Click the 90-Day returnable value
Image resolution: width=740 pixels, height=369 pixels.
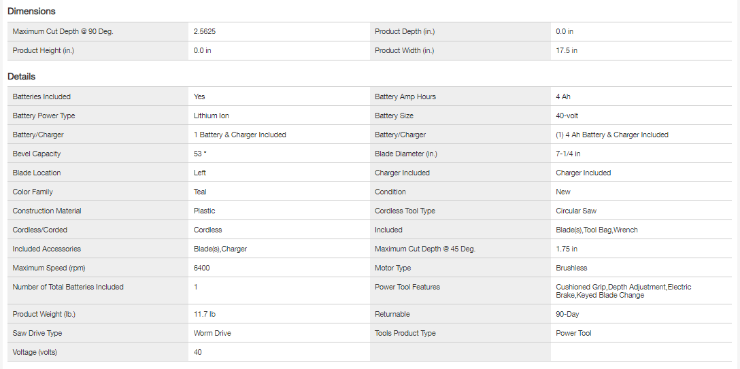(x=567, y=314)
